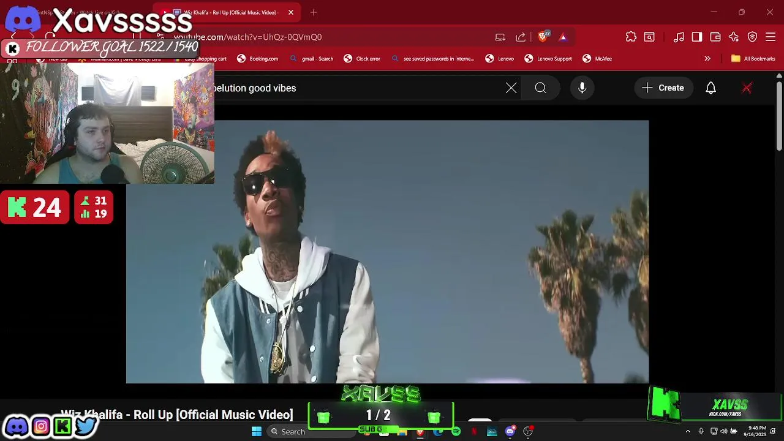This screenshot has height=441, width=784.
Task: Click the YouTube magnifier search button
Action: point(540,88)
